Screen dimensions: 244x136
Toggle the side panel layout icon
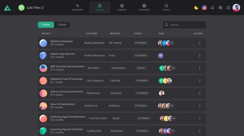(228, 8)
